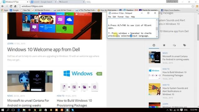
Task: Open the https://www.facebo... bookmark
Action: (x=171, y=10)
